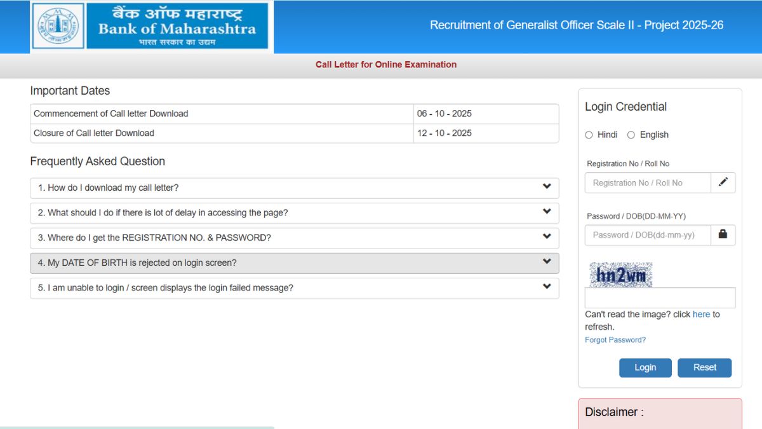Select the Hindi language radio button

(589, 135)
